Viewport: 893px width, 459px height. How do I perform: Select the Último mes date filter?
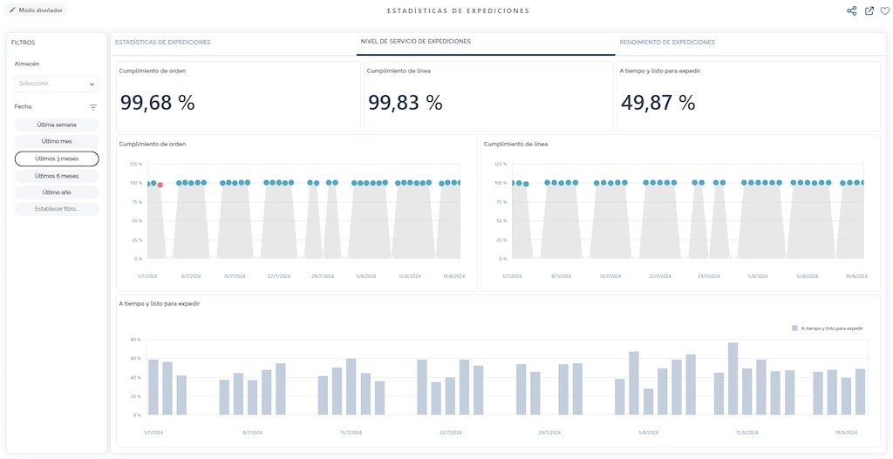(x=57, y=141)
